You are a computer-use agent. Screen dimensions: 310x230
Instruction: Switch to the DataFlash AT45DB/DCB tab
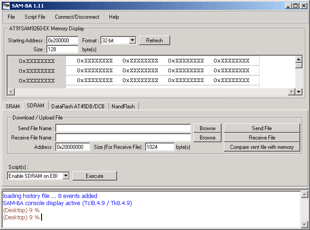[78, 107]
